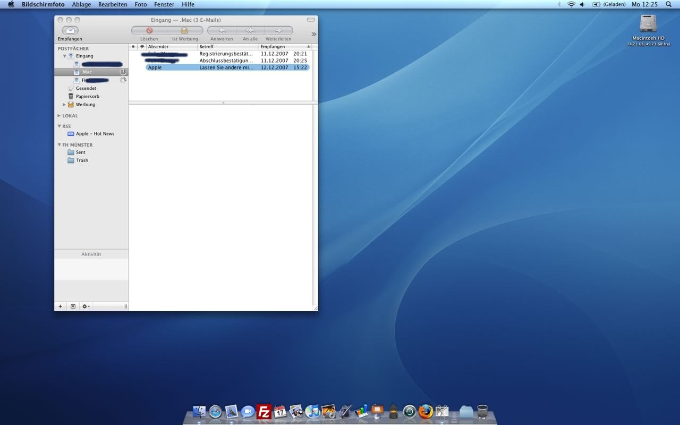Open the gear action menu
The image size is (680, 425).
86,307
